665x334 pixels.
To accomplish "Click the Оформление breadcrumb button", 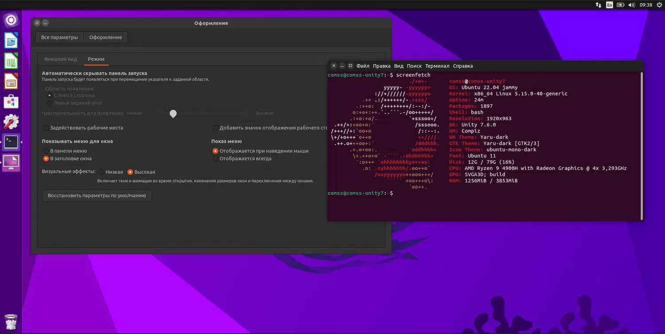I will pos(106,37).
